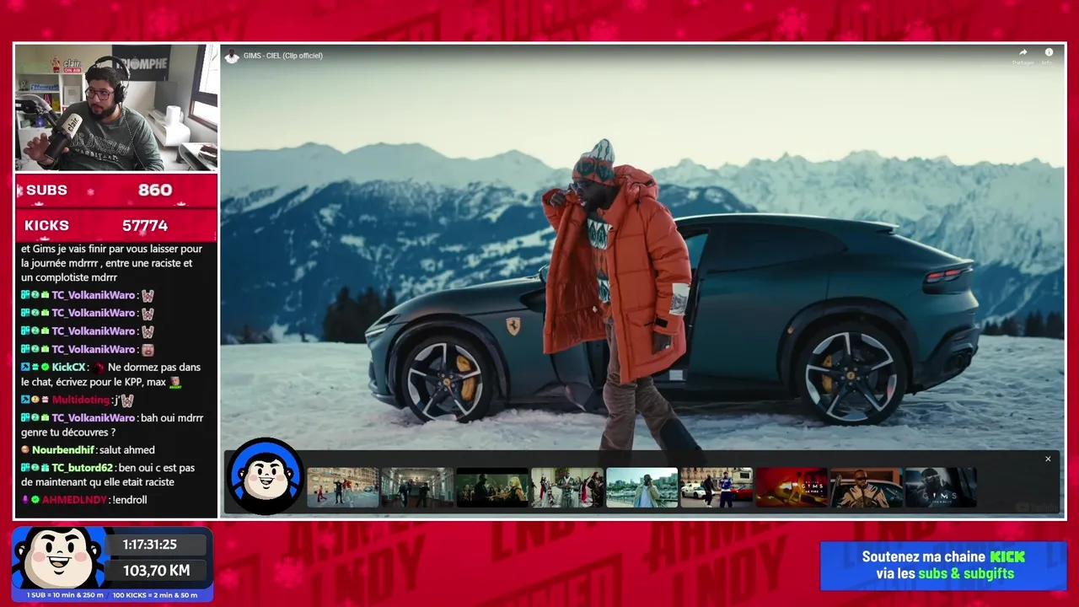
Task: Open the blonde woman dark scene thumbnail
Action: tap(492, 487)
